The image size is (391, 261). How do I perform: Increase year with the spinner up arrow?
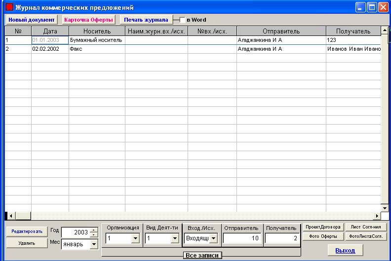tap(94, 230)
